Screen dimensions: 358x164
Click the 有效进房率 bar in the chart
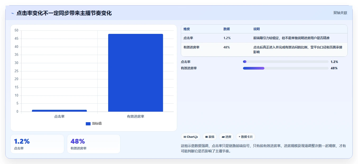[x=135, y=73]
